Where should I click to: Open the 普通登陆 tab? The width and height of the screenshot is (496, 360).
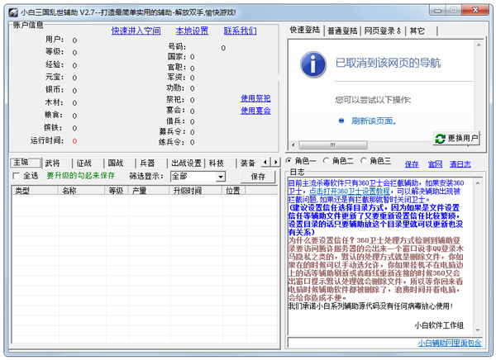pyautogui.click(x=343, y=31)
